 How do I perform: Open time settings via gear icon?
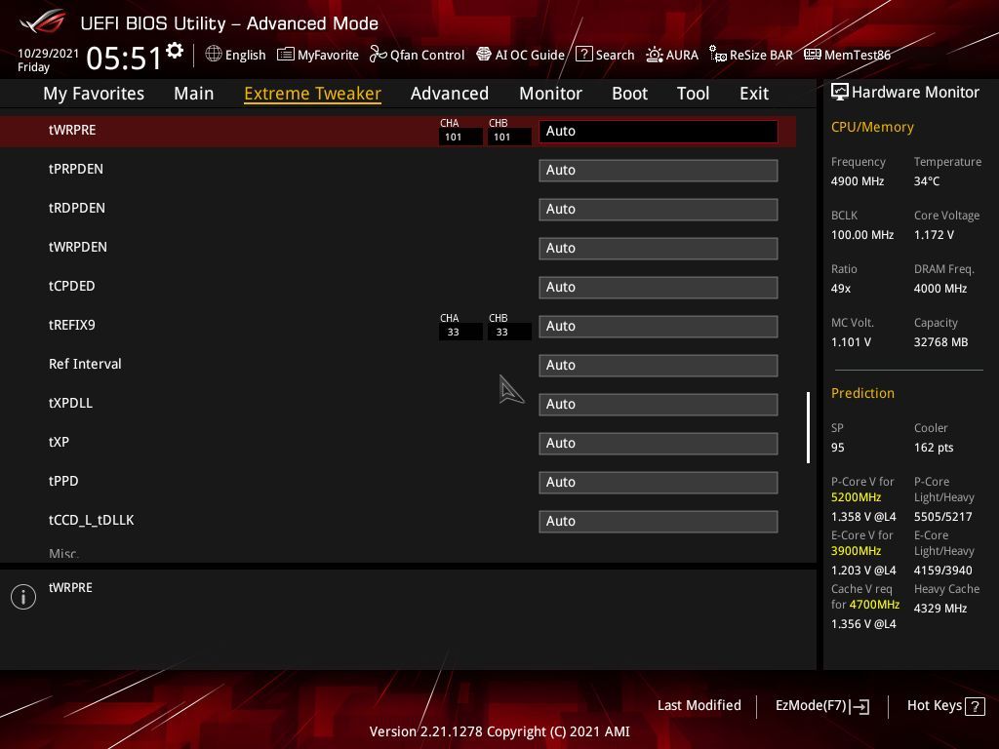pyautogui.click(x=175, y=51)
